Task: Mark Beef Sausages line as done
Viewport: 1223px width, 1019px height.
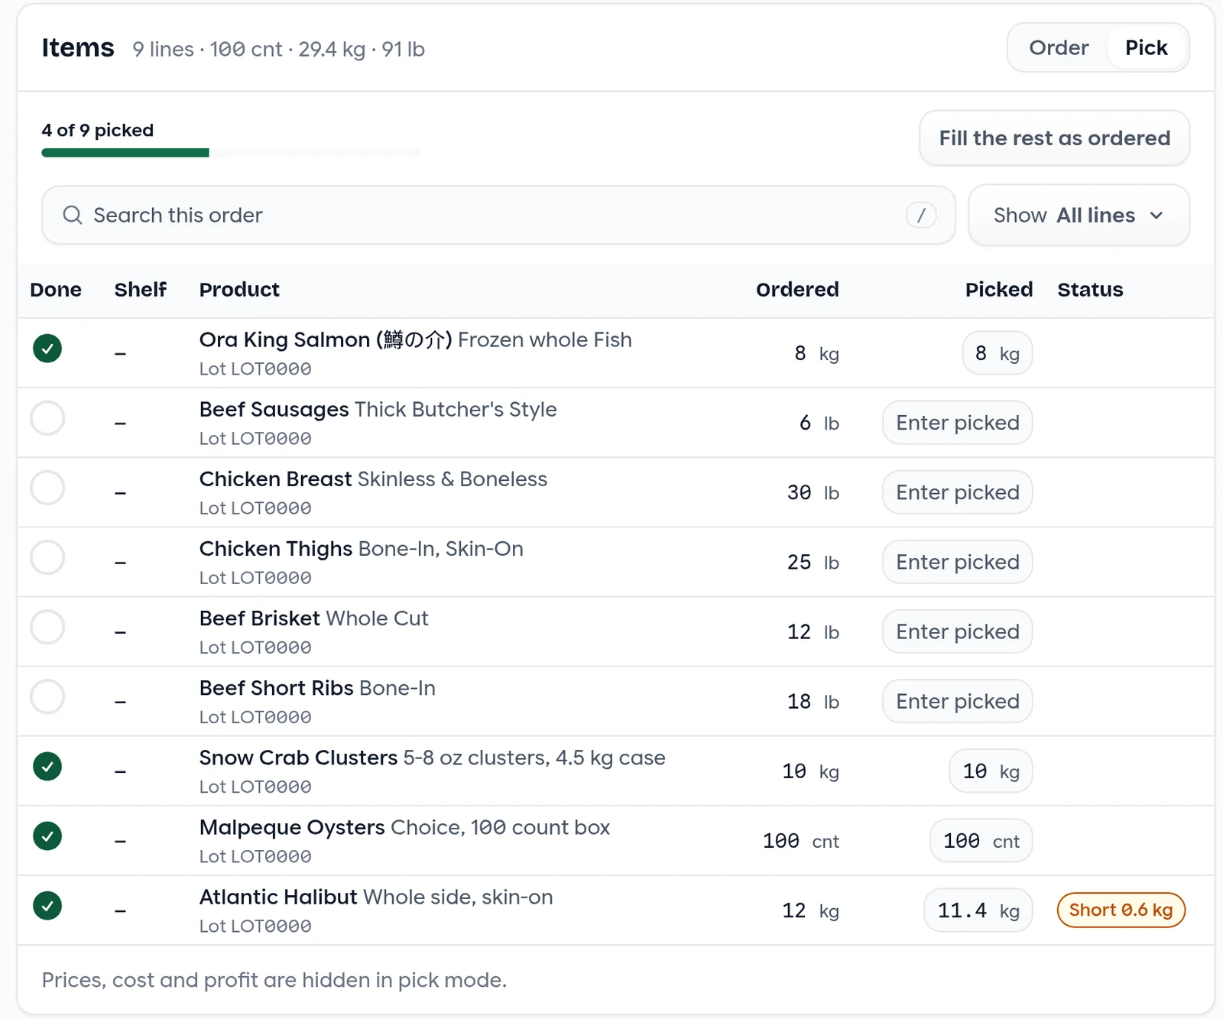Action: click(x=47, y=418)
